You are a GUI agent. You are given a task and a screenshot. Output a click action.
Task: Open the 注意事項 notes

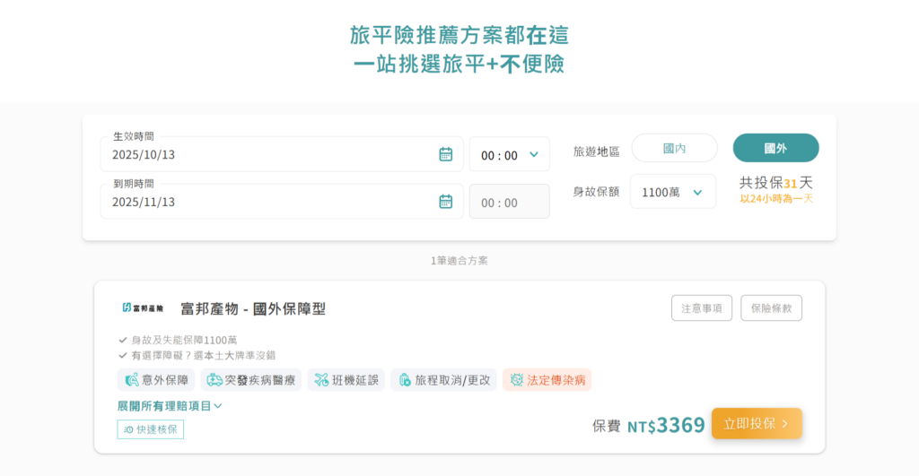[x=701, y=308]
